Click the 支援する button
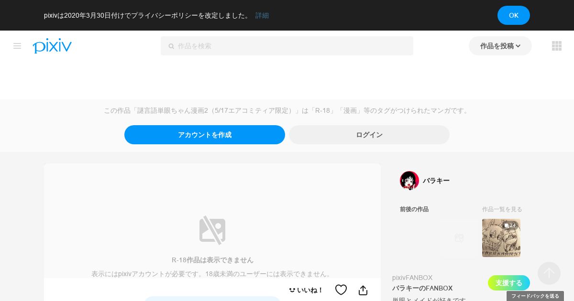The height and width of the screenshot is (301, 574). [509, 283]
